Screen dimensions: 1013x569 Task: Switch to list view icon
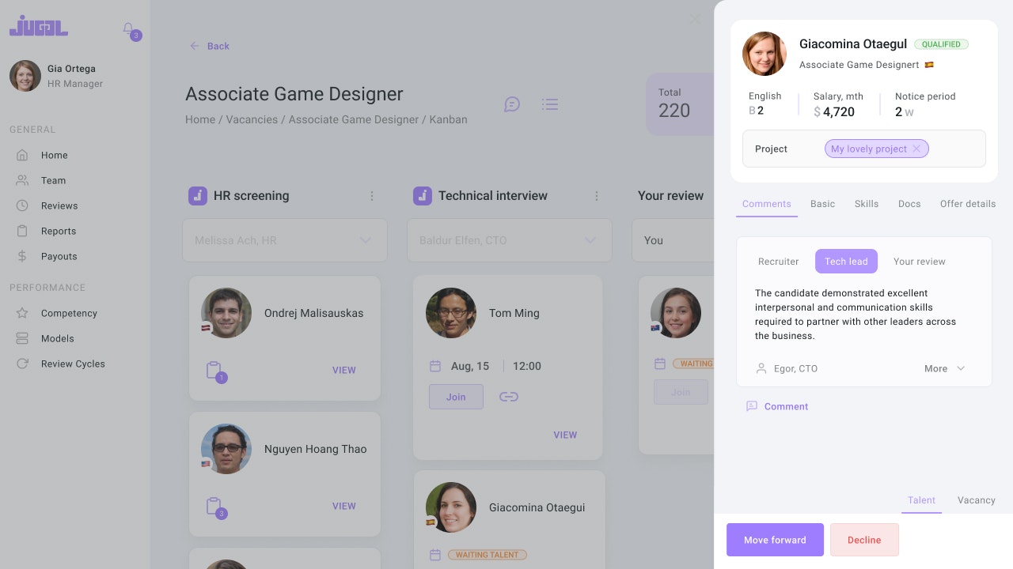[x=550, y=104]
